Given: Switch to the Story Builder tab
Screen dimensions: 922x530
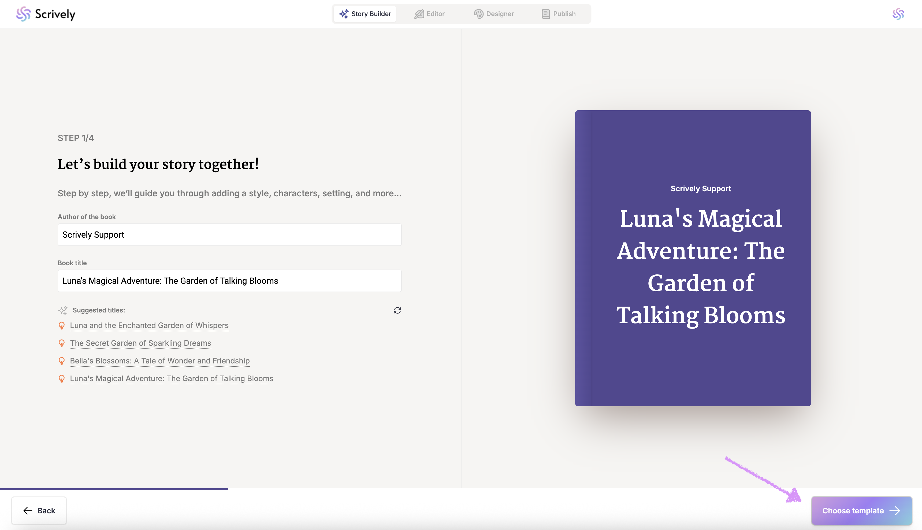Looking at the screenshot, I should (365, 14).
